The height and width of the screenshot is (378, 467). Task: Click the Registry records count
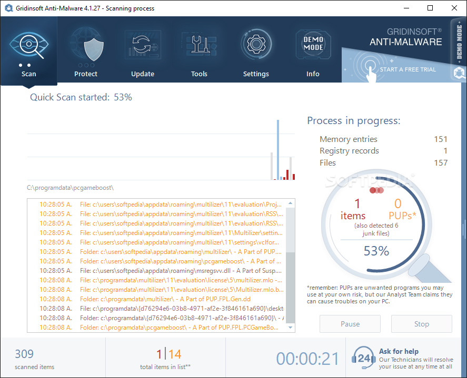(x=445, y=151)
